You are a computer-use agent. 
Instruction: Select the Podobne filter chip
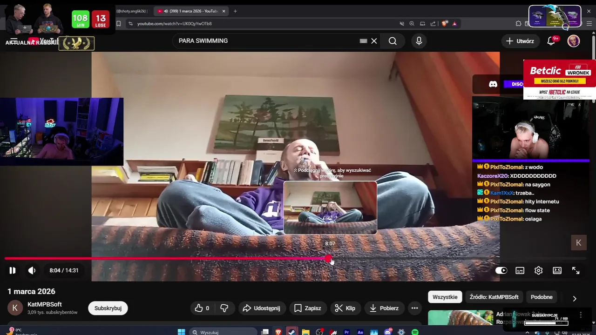click(542, 297)
